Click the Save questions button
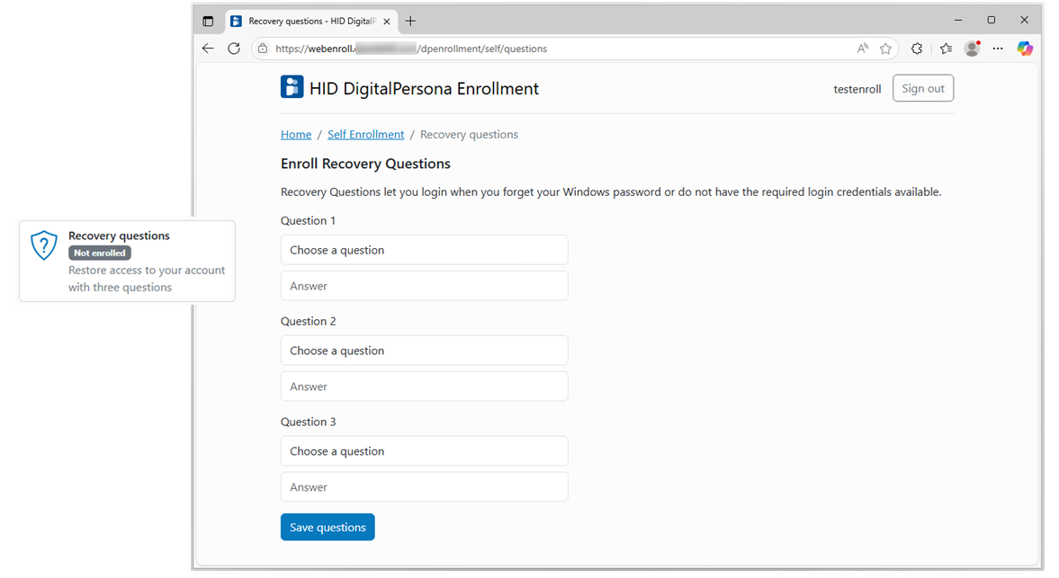1059x578 pixels. [328, 528]
